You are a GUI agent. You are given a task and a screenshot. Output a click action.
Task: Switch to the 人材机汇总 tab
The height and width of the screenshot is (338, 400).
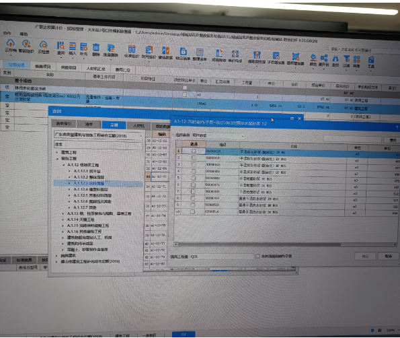pyautogui.click(x=95, y=69)
